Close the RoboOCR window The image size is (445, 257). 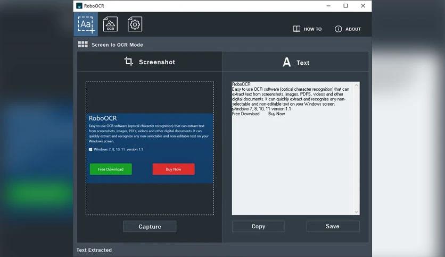362,6
